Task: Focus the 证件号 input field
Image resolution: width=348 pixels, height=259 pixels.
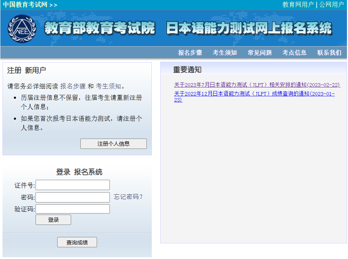Action: coord(73,185)
